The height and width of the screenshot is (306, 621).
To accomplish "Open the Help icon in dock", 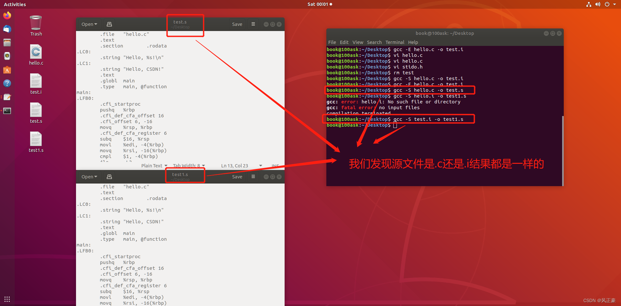I will 7,83.
